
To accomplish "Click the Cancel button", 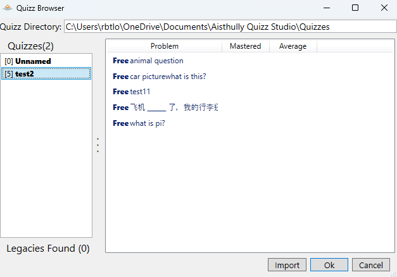I will [x=370, y=266].
